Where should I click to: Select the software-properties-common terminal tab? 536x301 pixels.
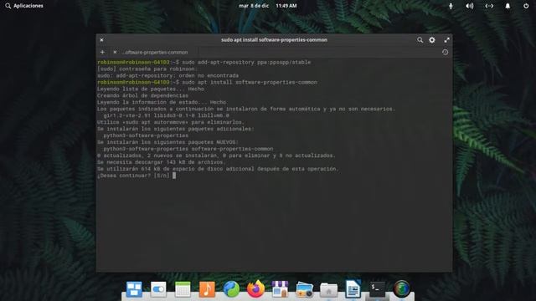coord(154,52)
